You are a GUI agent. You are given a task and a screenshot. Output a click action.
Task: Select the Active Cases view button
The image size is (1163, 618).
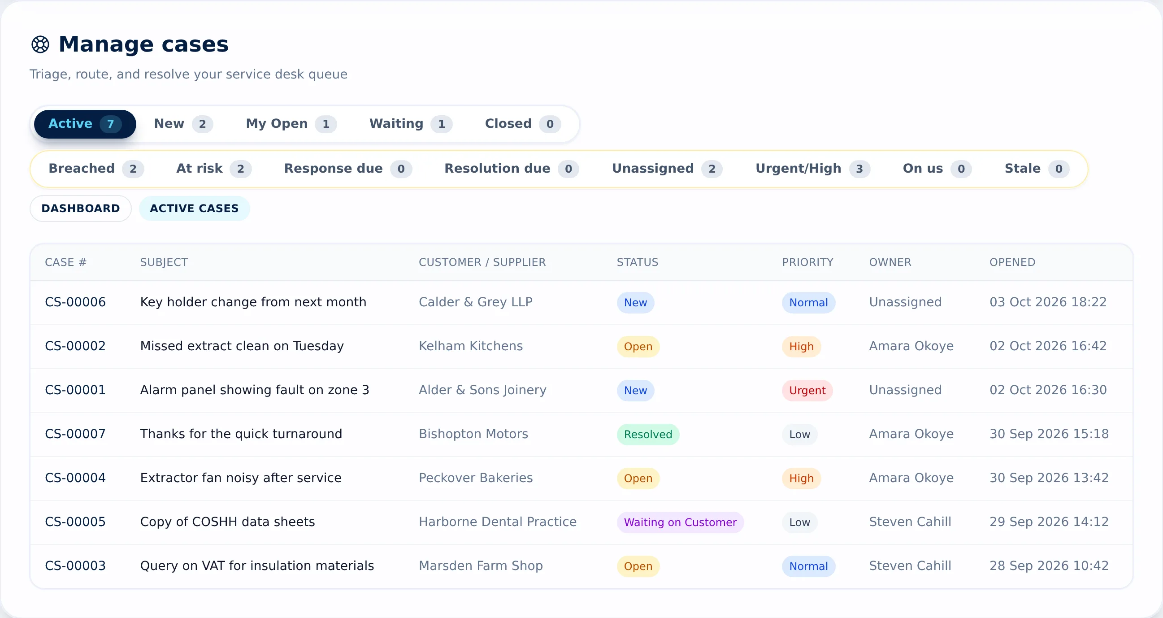pos(194,208)
